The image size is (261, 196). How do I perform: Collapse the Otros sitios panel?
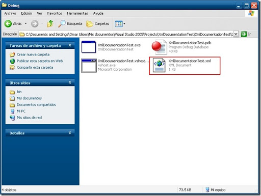[x=70, y=82]
